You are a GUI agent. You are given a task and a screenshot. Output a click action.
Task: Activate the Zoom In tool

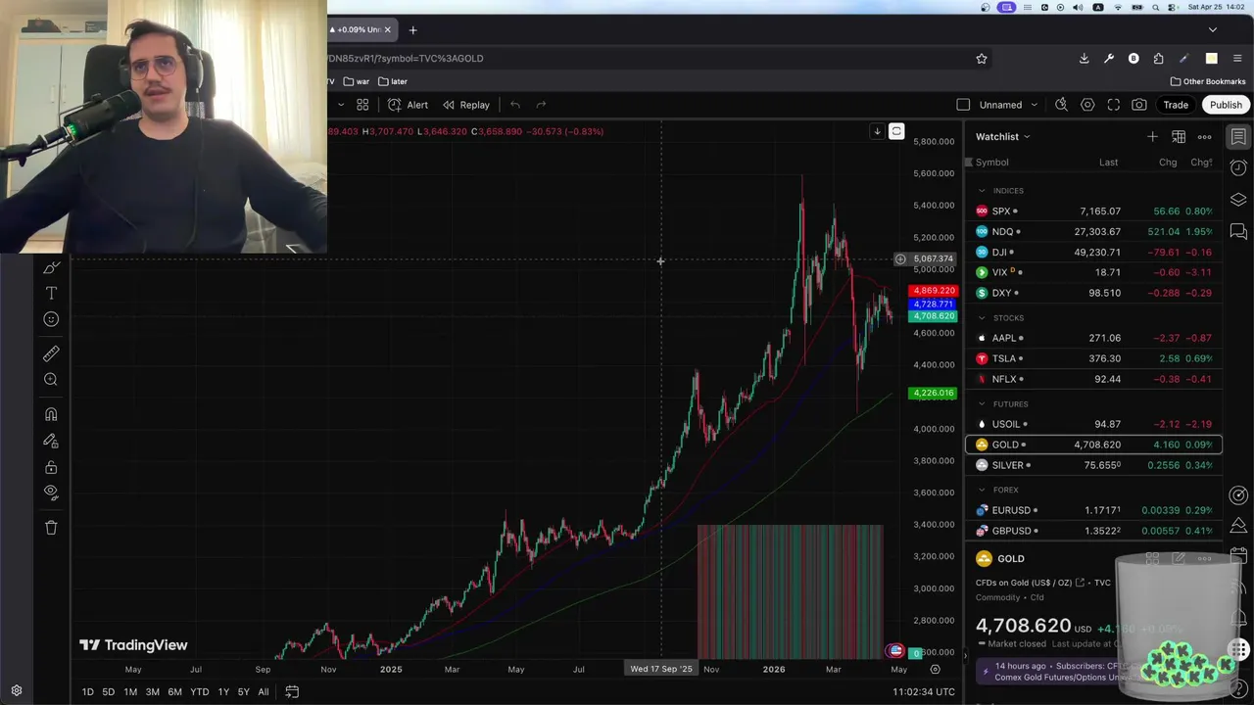point(51,380)
